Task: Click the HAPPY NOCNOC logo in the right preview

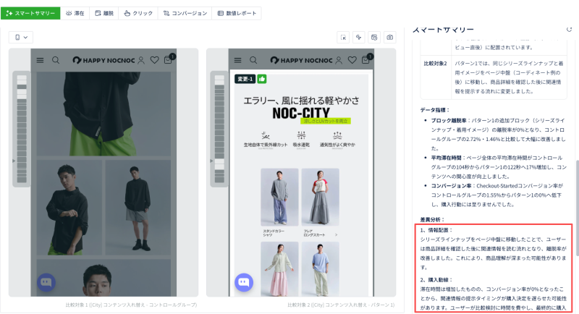Action: (x=302, y=60)
